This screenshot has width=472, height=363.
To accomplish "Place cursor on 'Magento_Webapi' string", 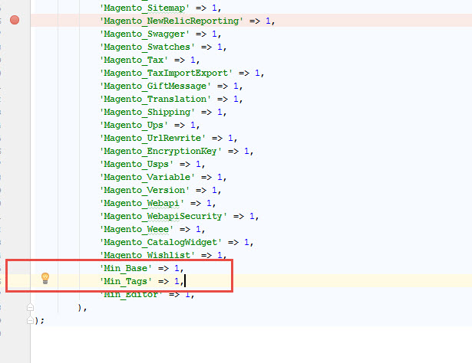I will coord(142,203).
